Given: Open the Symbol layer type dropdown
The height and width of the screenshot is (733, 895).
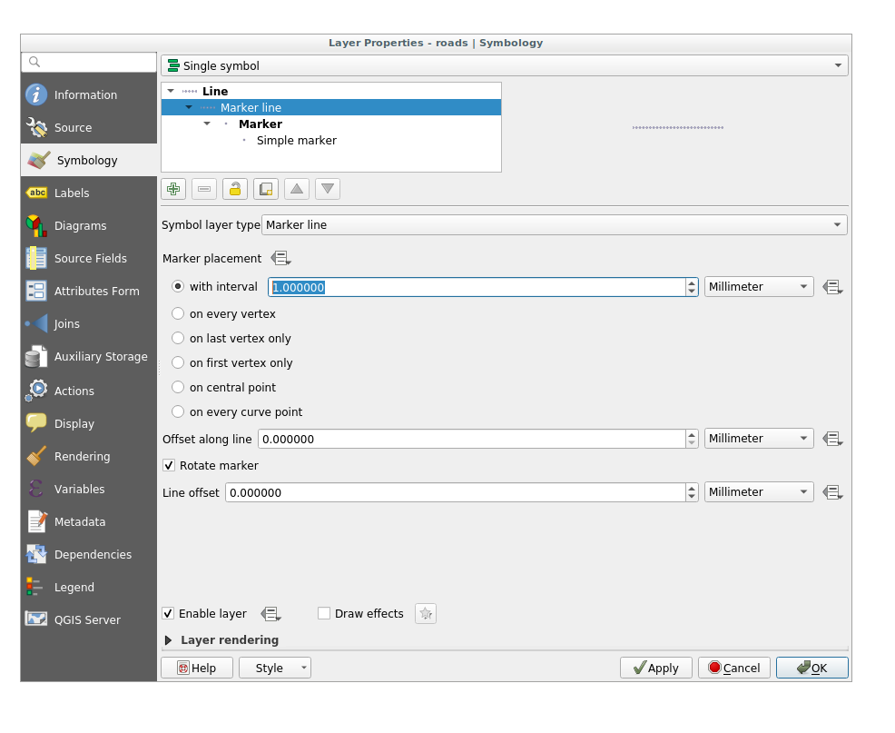Looking at the screenshot, I should pyautogui.click(x=554, y=225).
